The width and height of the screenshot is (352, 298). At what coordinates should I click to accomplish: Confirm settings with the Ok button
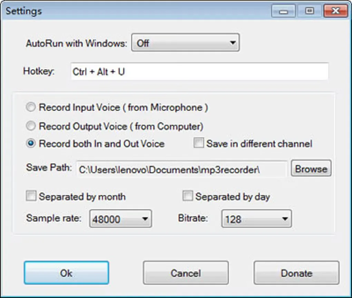pos(67,273)
